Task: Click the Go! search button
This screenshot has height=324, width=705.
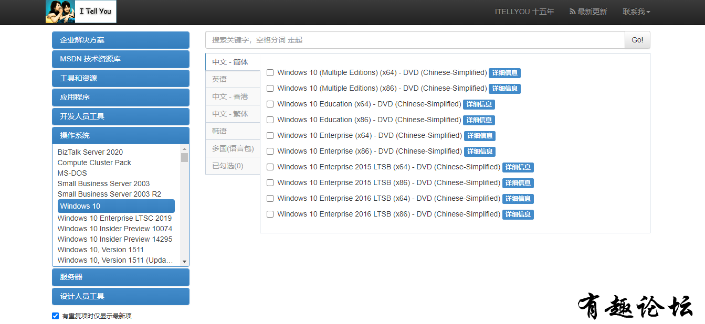Action: 637,40
